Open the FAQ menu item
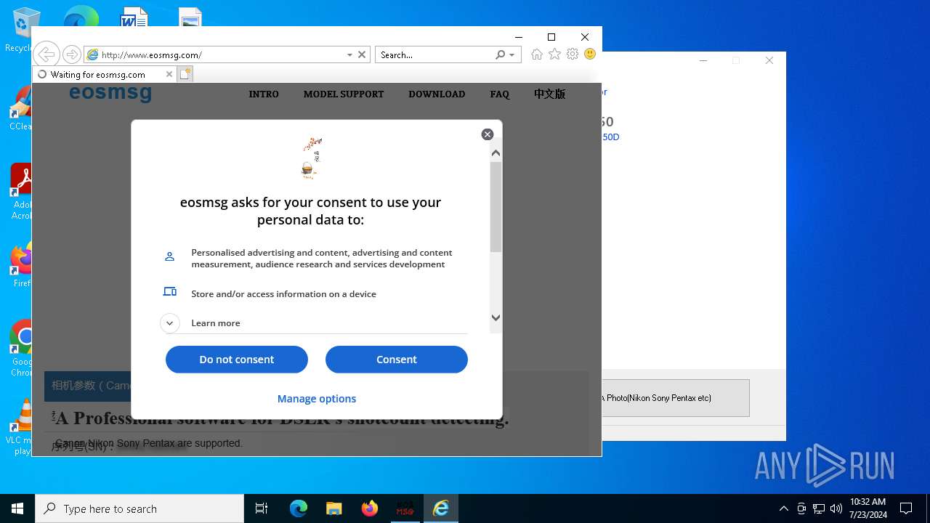930x523 pixels. pos(500,94)
